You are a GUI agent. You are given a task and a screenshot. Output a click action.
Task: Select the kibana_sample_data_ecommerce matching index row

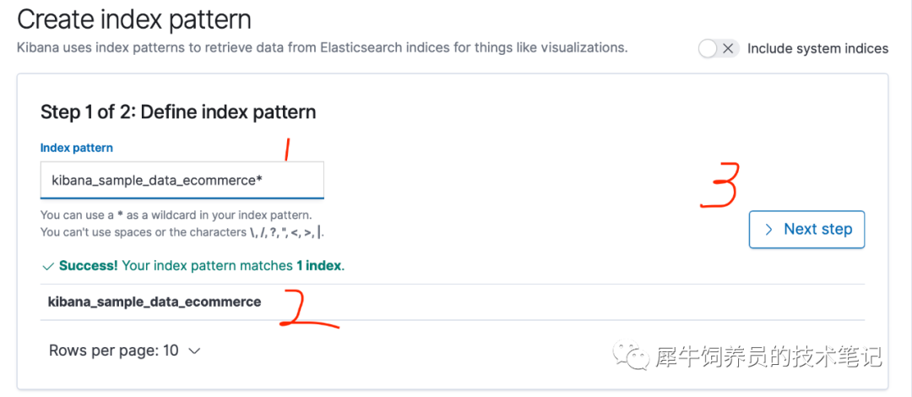(x=155, y=302)
